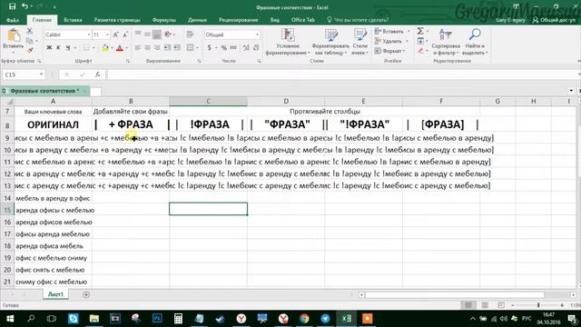Click the zoom slider handle
Viewport: 581px width, 327px height.
click(x=538, y=305)
